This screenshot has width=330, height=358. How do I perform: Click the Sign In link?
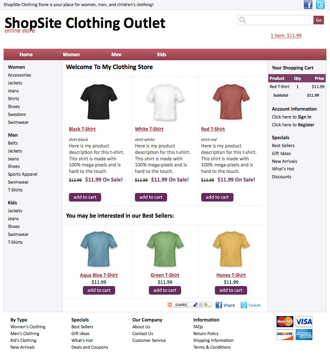(x=305, y=117)
